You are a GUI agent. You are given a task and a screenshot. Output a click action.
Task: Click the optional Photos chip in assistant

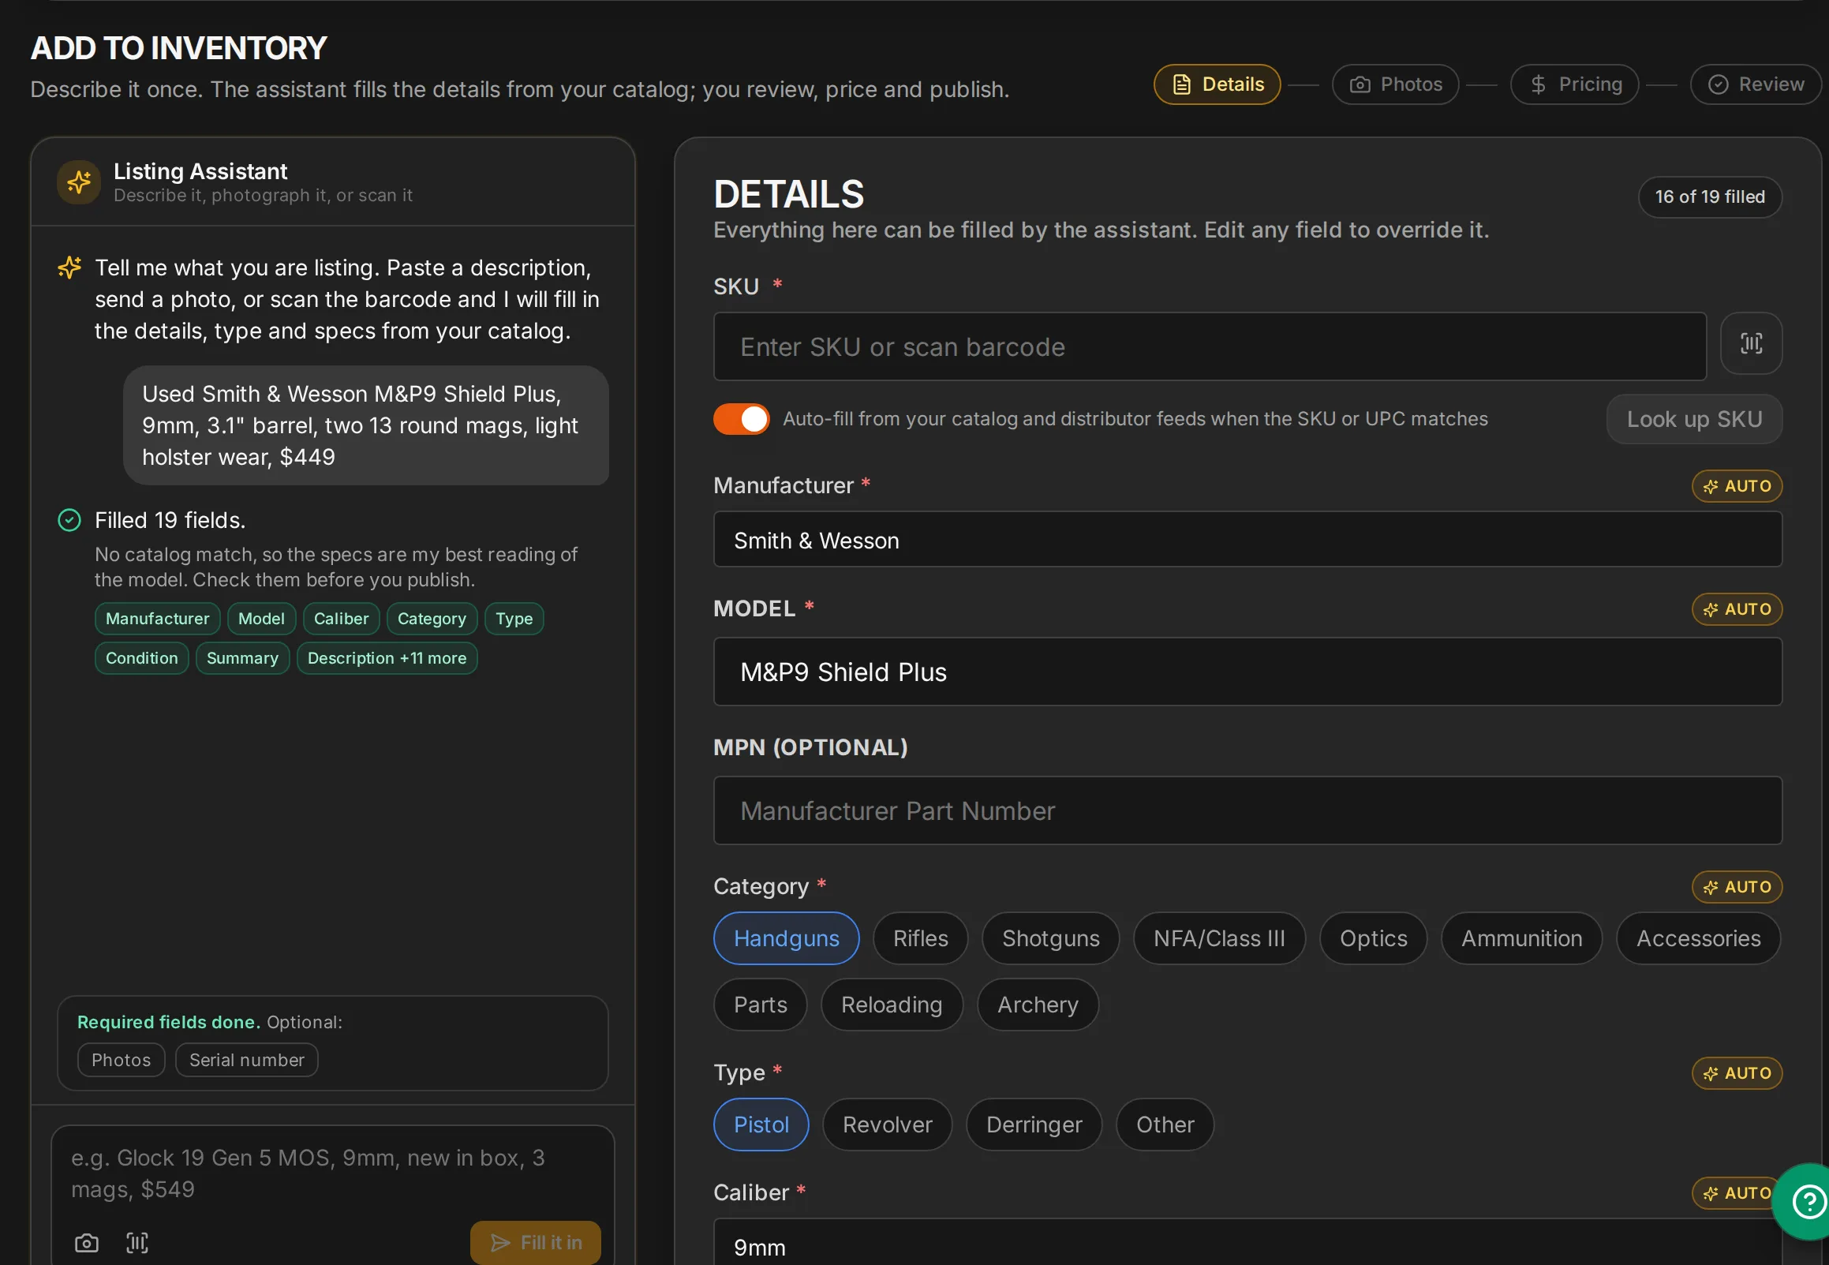click(121, 1060)
